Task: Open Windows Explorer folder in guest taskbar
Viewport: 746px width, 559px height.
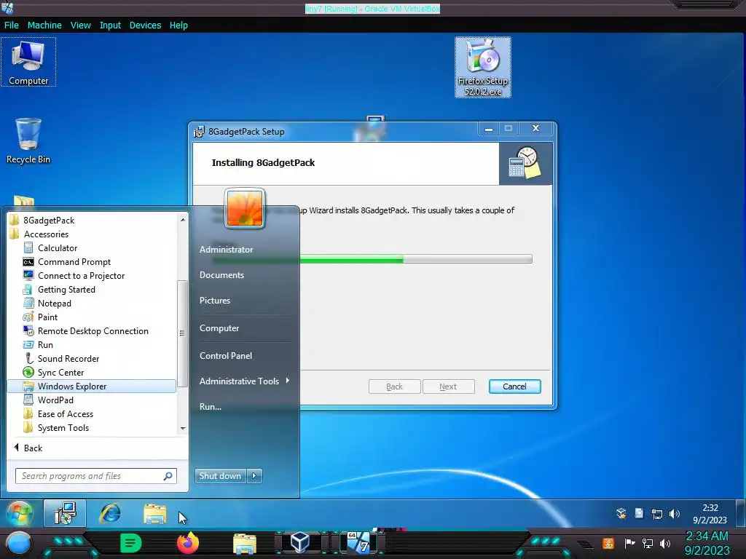Action: tap(155, 514)
